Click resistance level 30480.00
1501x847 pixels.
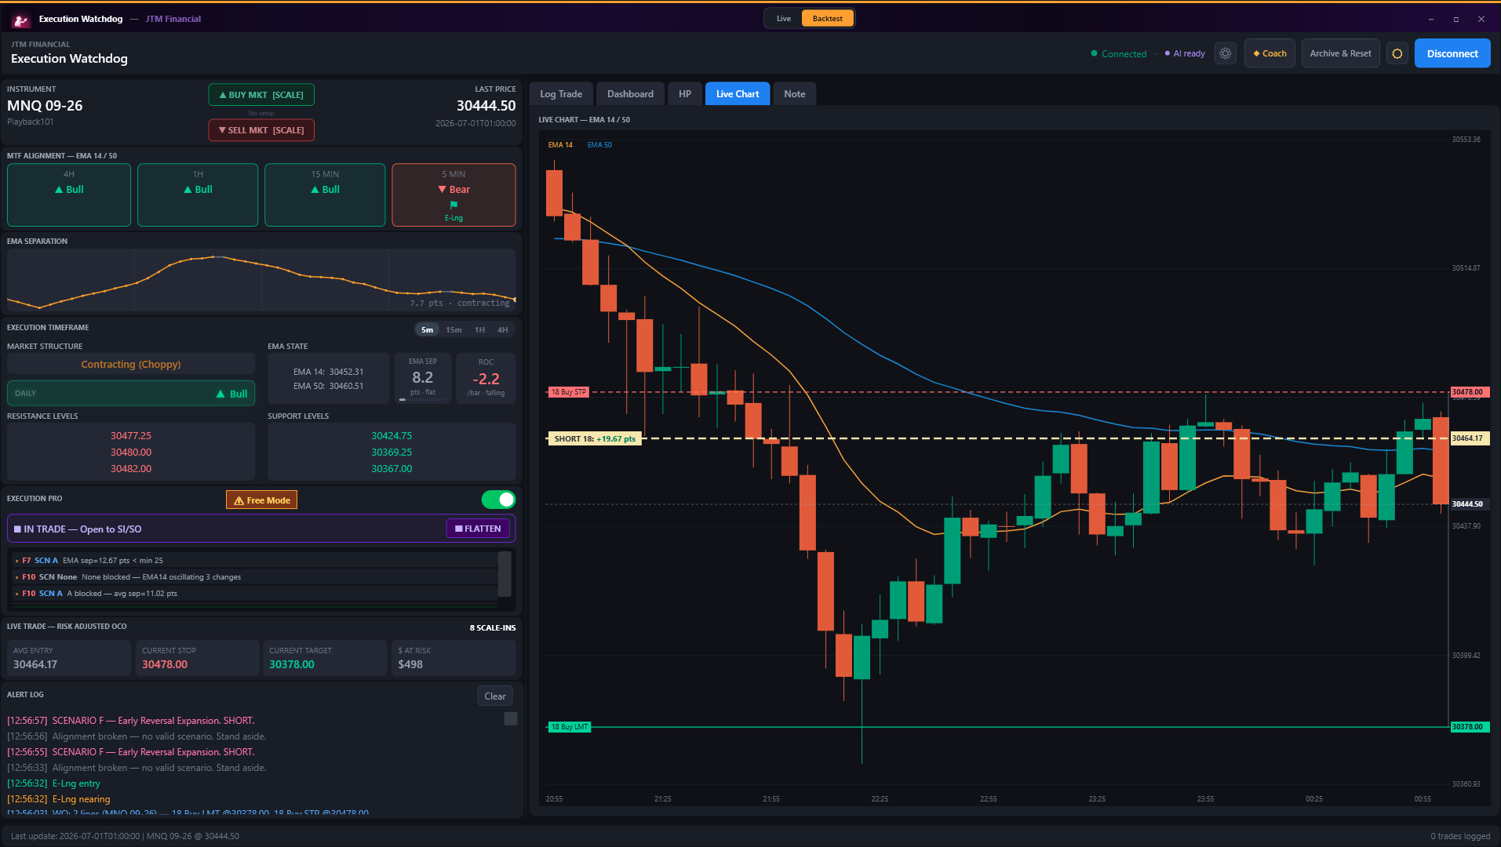point(131,453)
